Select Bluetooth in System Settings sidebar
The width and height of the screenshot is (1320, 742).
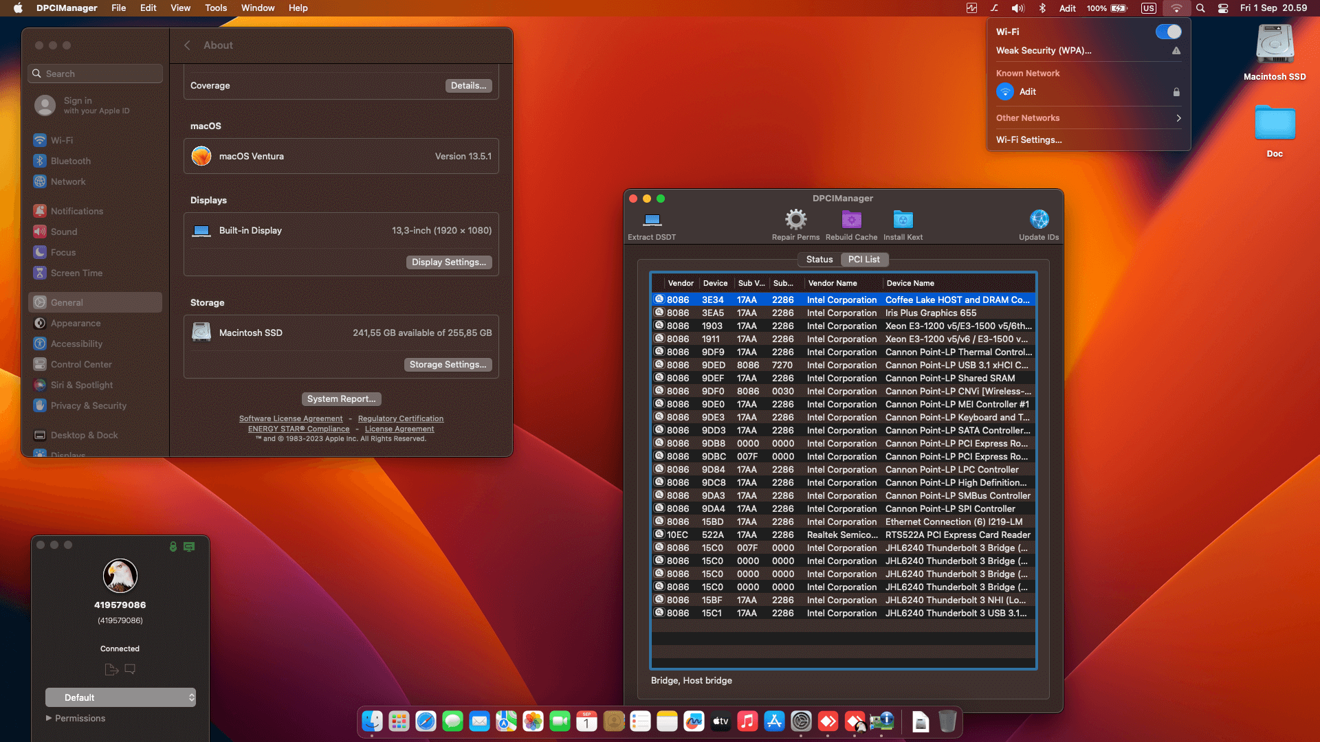70,161
